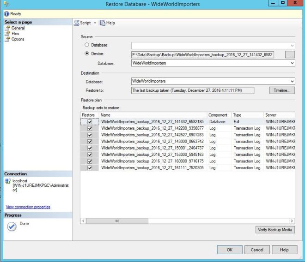Click the horizontal scrollbar thumb
305x262 pixels.
pos(117,221)
